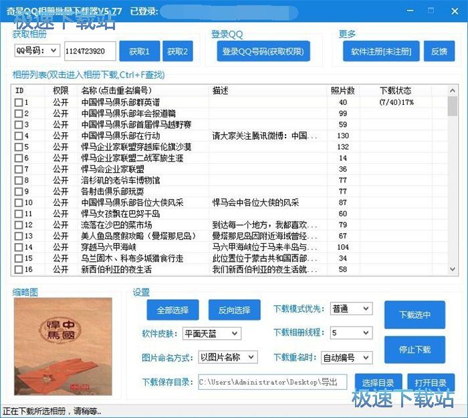Check the box for album 16
468x418 pixels.
click(19, 270)
